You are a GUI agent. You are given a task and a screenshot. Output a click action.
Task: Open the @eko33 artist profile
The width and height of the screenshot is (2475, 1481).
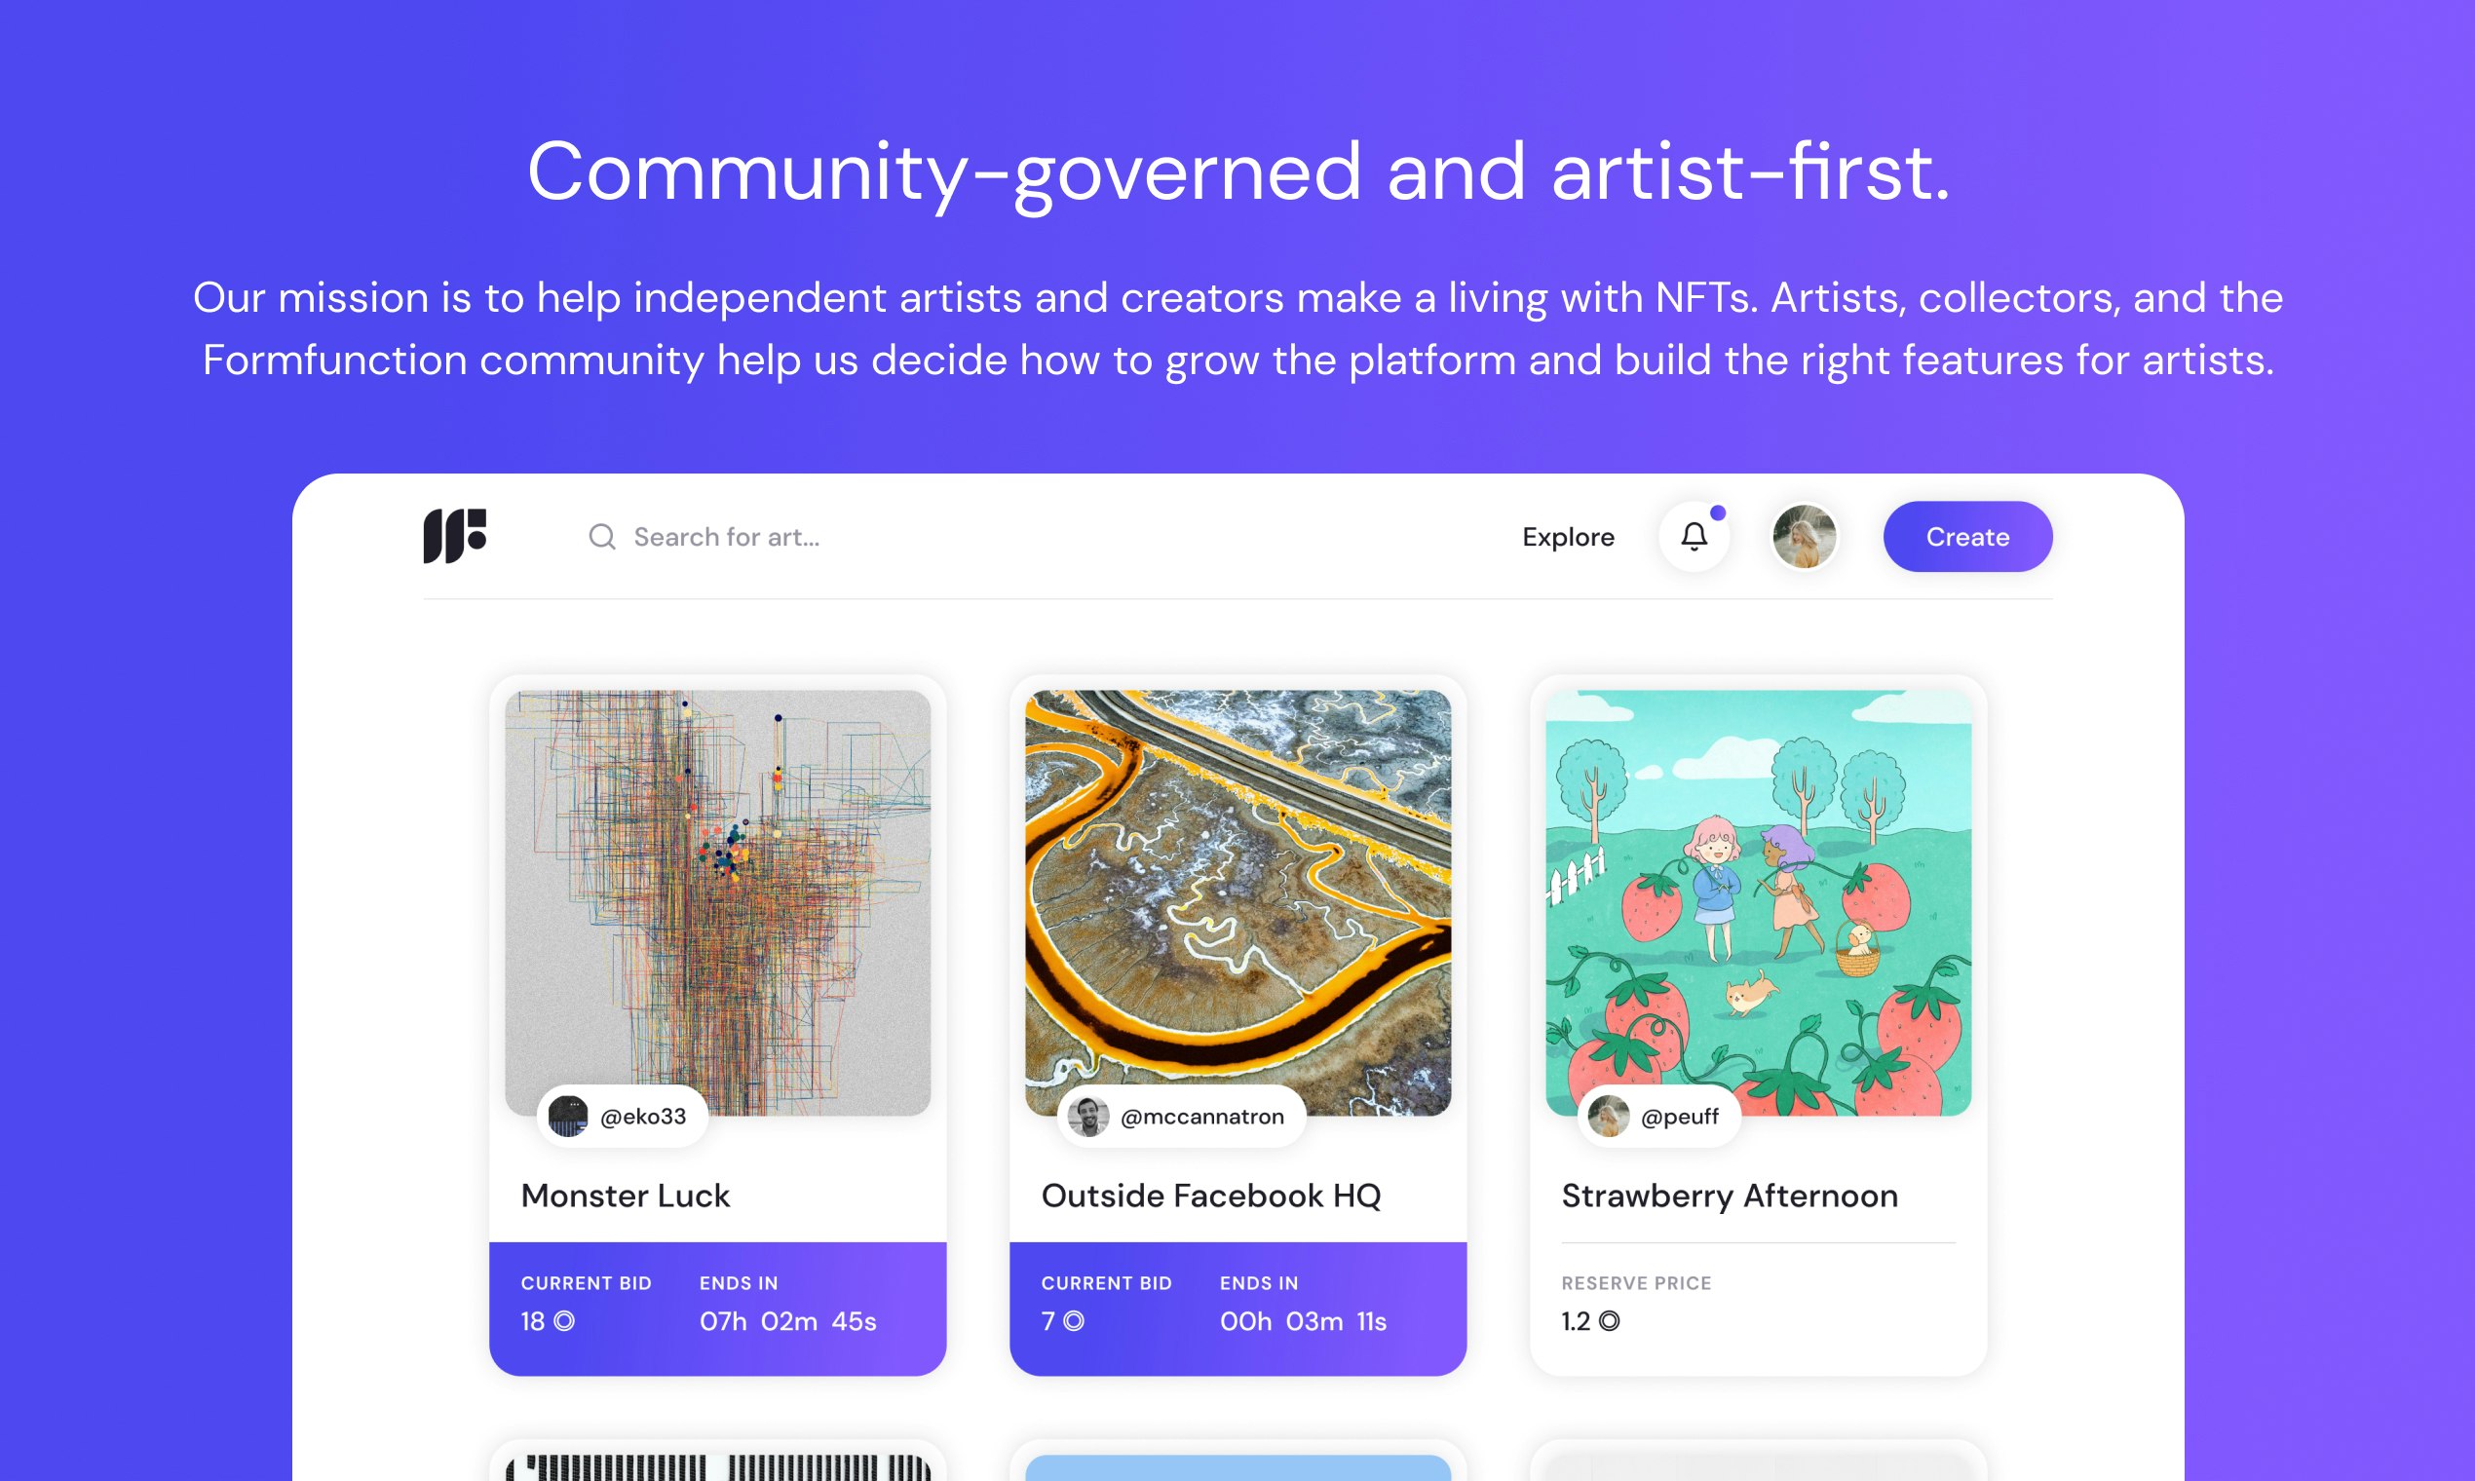click(x=623, y=1117)
